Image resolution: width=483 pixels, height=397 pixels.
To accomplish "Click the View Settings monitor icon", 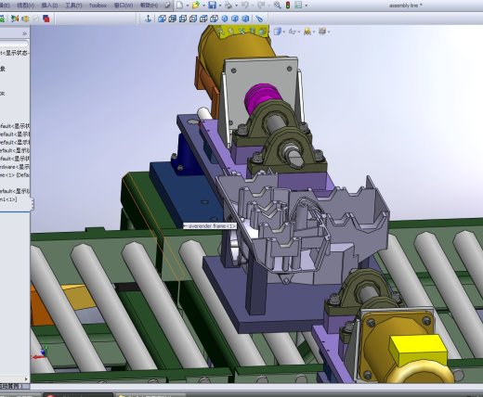I will pos(322,31).
